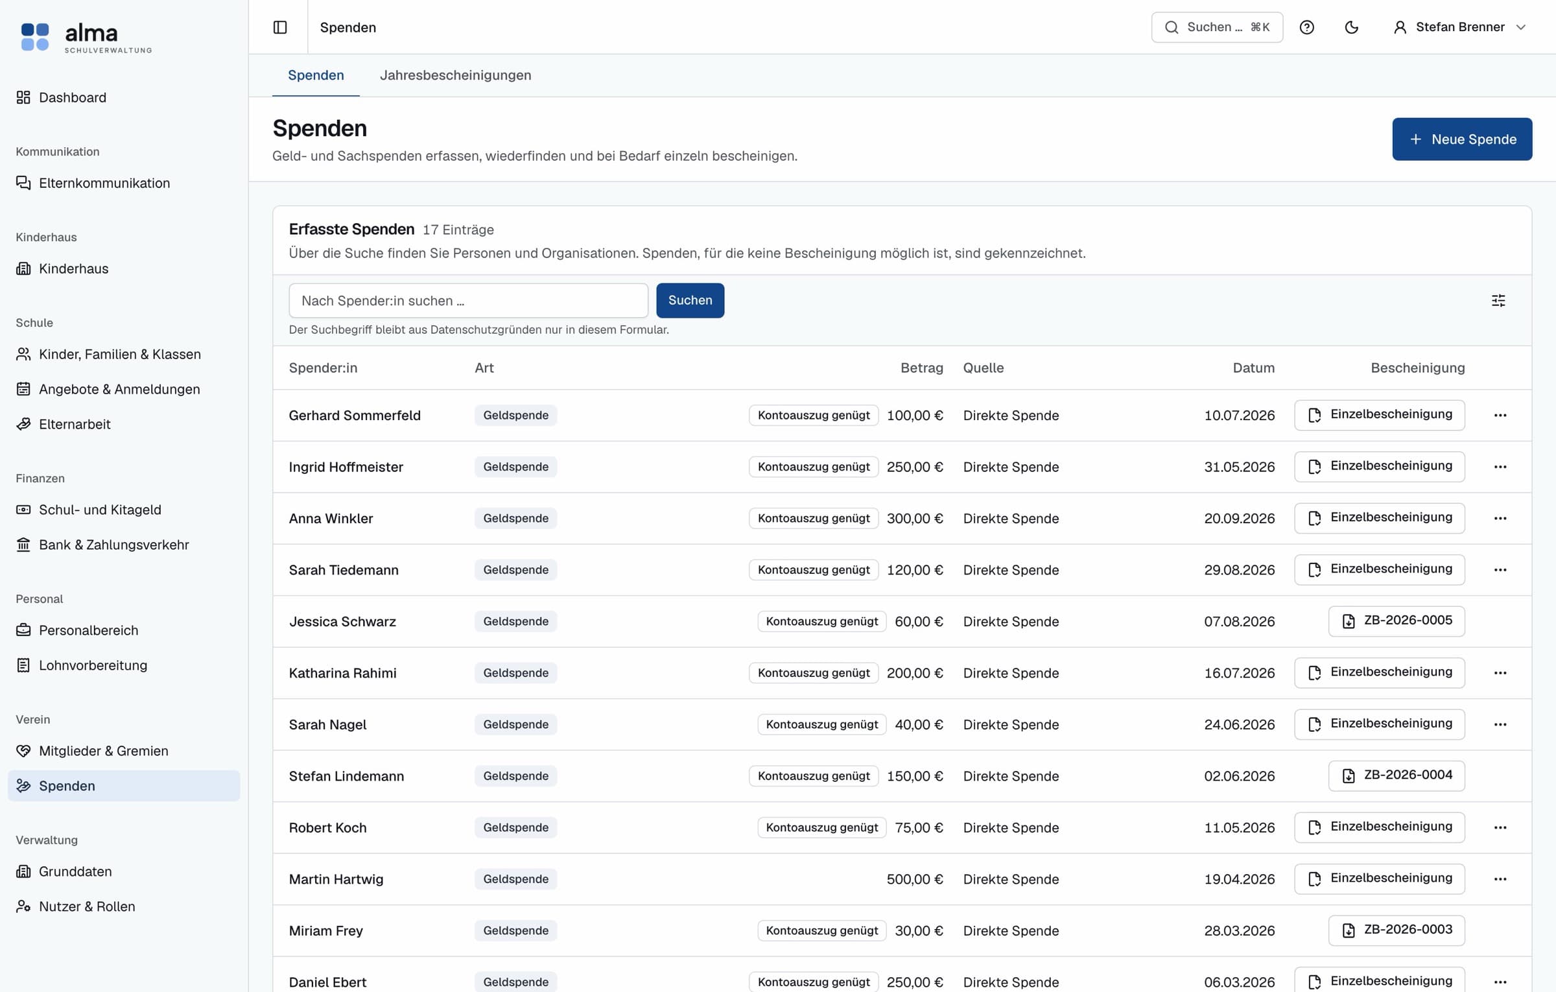Select the Spenden tab

[x=316, y=75]
